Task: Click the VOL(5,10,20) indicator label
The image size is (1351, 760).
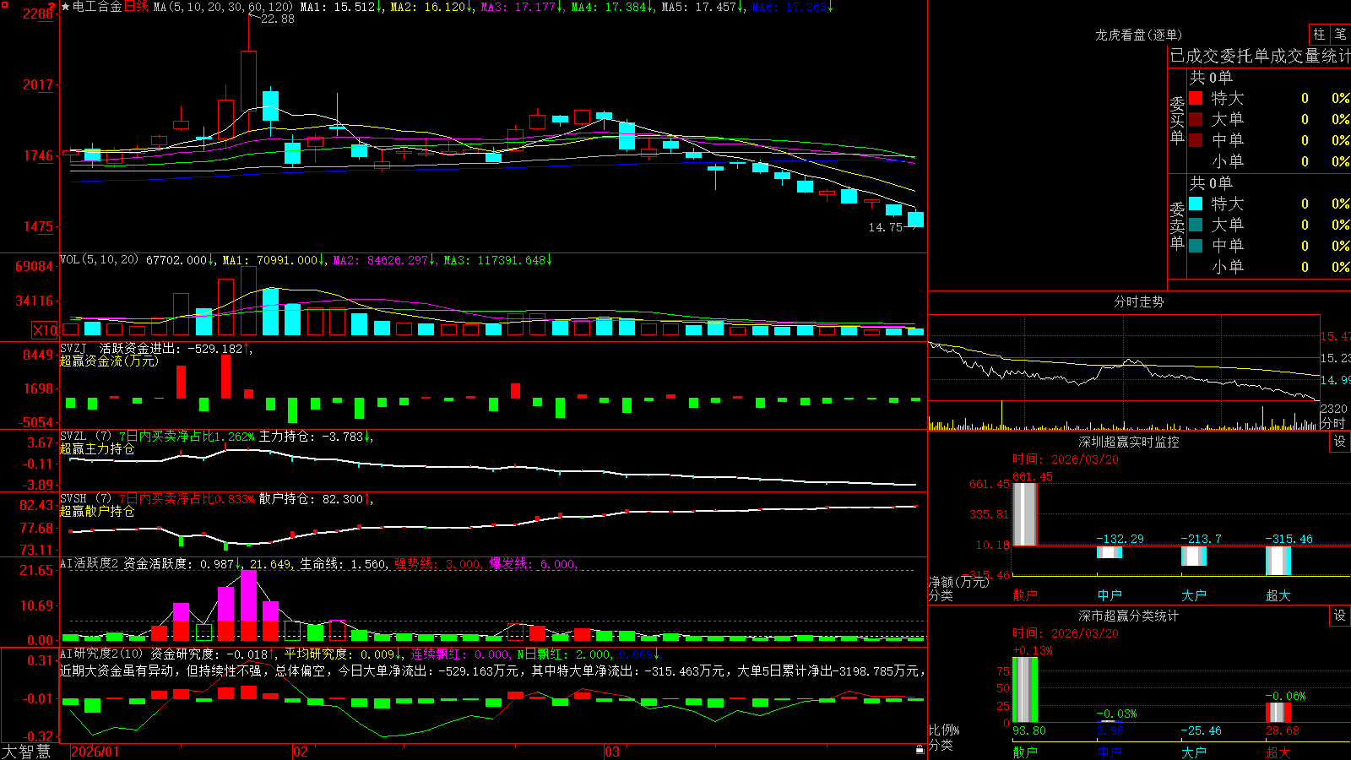Action: pyautogui.click(x=99, y=260)
